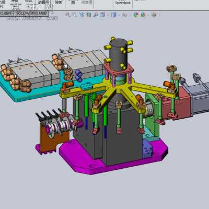
Task: Open the View Orientation cube icon
Action: 102,15
